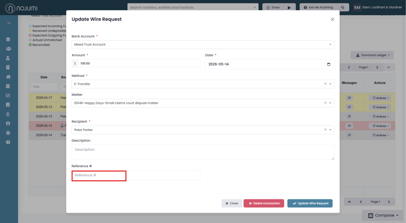Open the Download Ledger dropdown
The height and width of the screenshot is (223, 406).
tap(372, 55)
